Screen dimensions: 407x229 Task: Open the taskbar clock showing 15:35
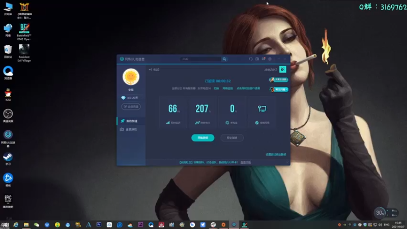point(398,225)
